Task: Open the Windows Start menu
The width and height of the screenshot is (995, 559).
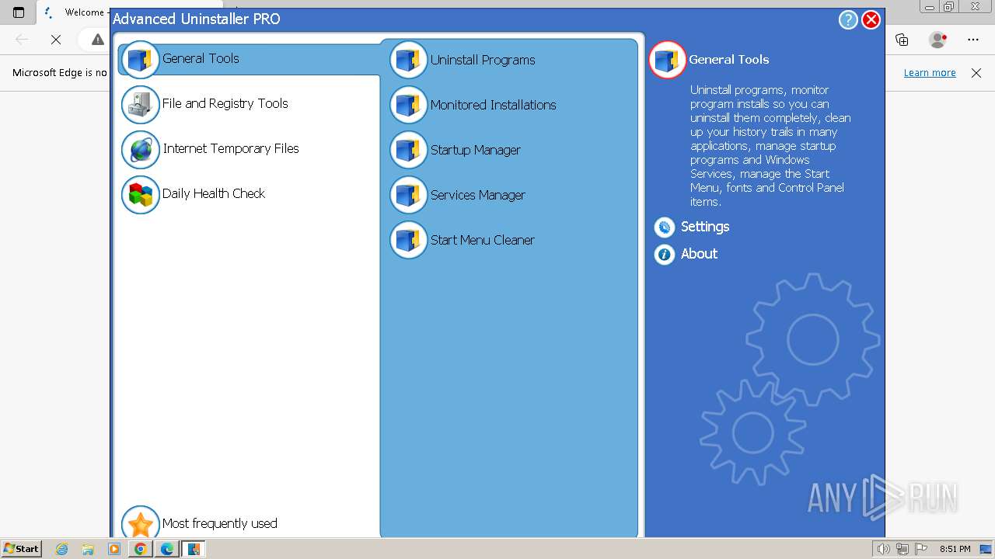Action: 21,548
